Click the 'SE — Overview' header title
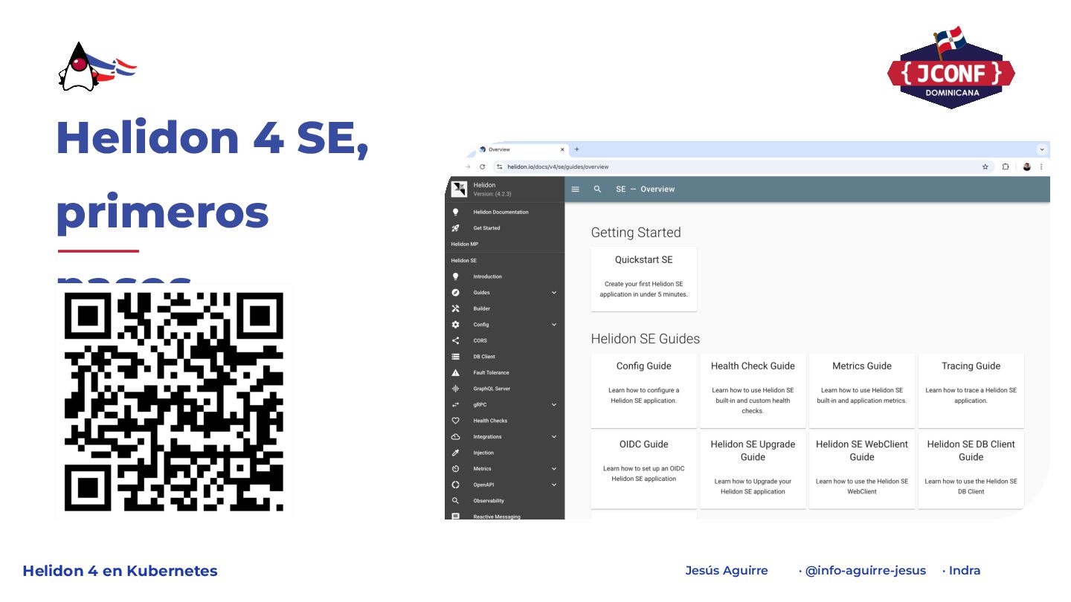 (x=645, y=190)
